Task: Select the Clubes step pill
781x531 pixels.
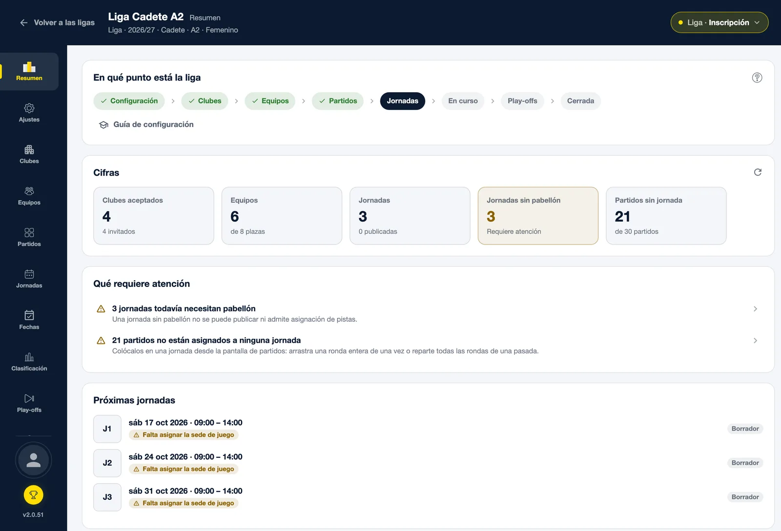Action: 205,101
